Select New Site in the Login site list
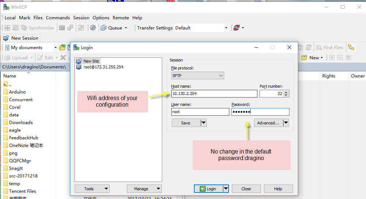Viewport: 366px width, 199px height. (88, 61)
